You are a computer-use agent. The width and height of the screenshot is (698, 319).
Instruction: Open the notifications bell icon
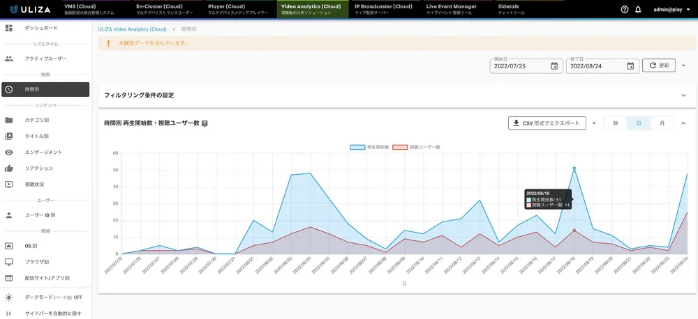click(638, 10)
